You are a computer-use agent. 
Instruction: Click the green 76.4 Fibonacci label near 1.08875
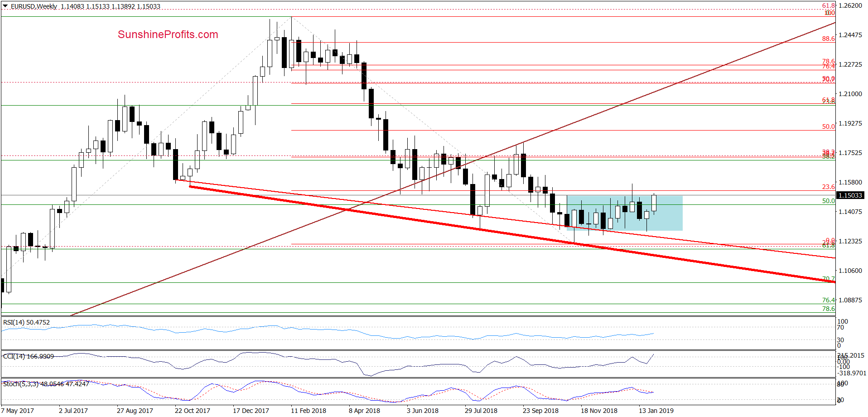tap(829, 300)
